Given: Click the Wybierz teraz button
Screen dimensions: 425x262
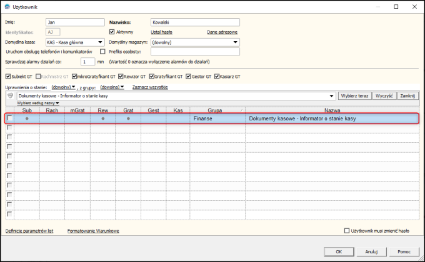Looking at the screenshot, I should [x=354, y=96].
